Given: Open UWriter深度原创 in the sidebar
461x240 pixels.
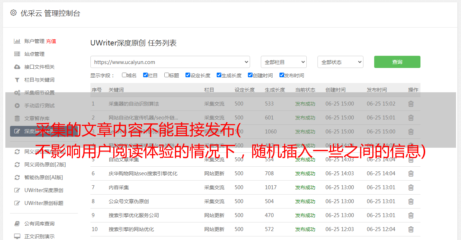Looking at the screenshot, I should pyautogui.click(x=44, y=190).
